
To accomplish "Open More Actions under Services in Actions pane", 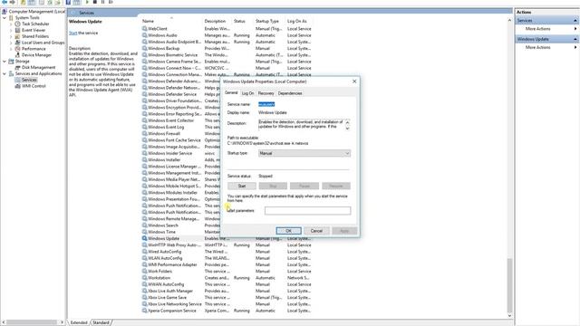I will [537, 29].
